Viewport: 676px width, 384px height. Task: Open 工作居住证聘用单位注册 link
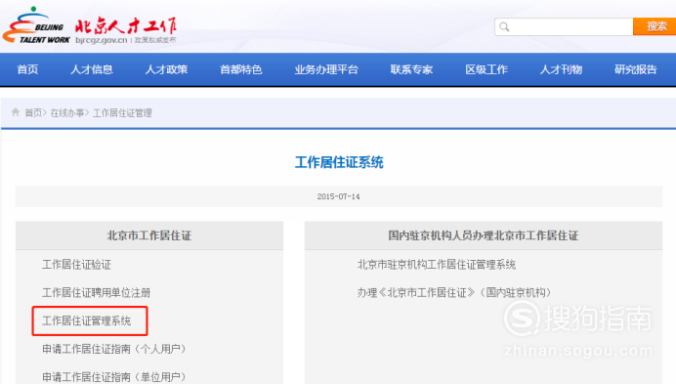96,292
